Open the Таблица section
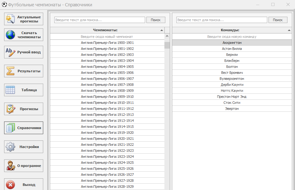295x190 pixels. coord(24,90)
